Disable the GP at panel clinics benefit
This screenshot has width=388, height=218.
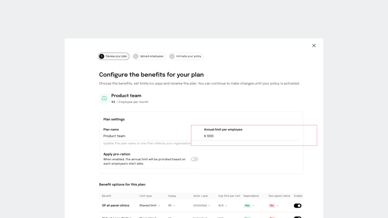pos(297,206)
